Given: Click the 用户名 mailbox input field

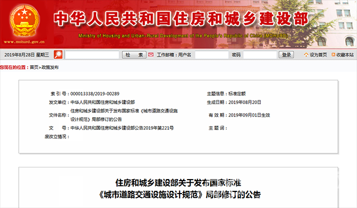Looking at the screenshot, I should [x=212, y=55].
